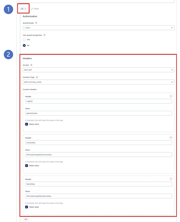Screen dimensions: 180x222
Task: Remove the LoginId custom header
Action: [x=171, y=96]
